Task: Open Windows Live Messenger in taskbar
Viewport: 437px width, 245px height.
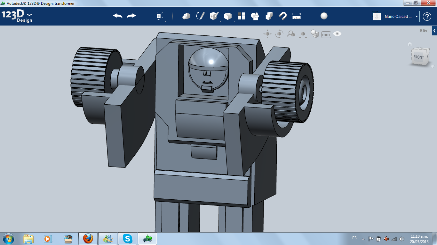Action: point(108,239)
